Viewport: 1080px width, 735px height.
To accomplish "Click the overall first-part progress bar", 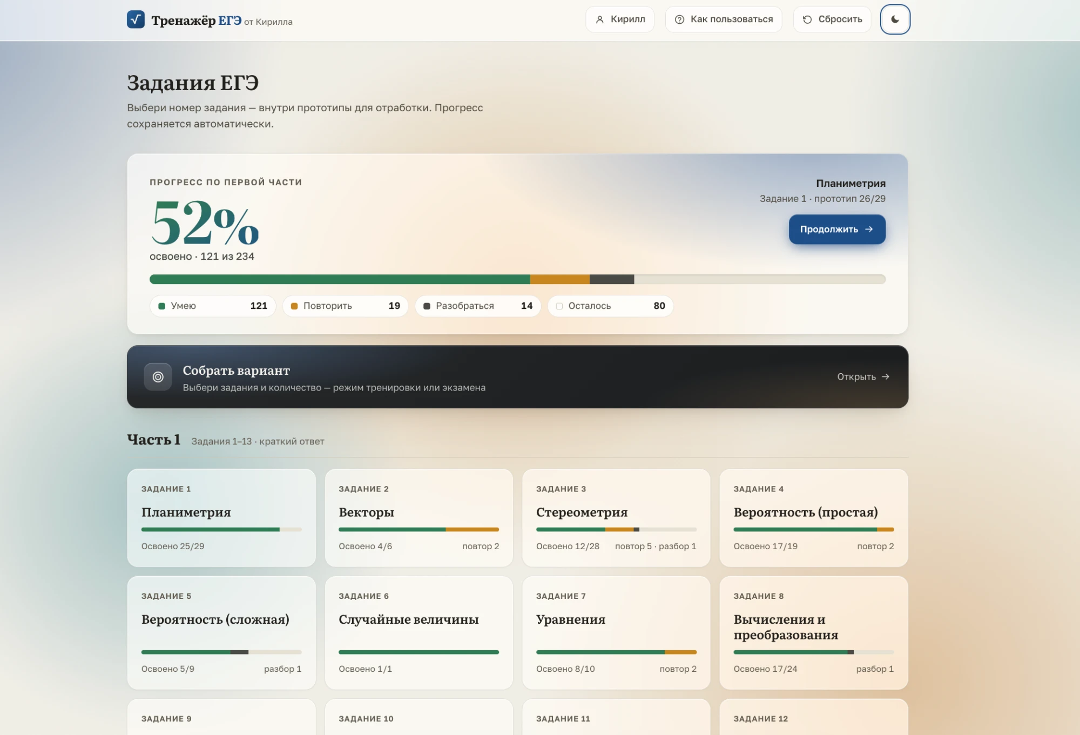I will (517, 279).
